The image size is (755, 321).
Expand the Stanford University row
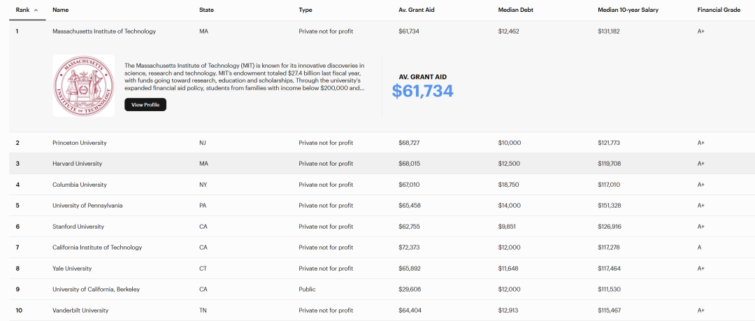382,227
